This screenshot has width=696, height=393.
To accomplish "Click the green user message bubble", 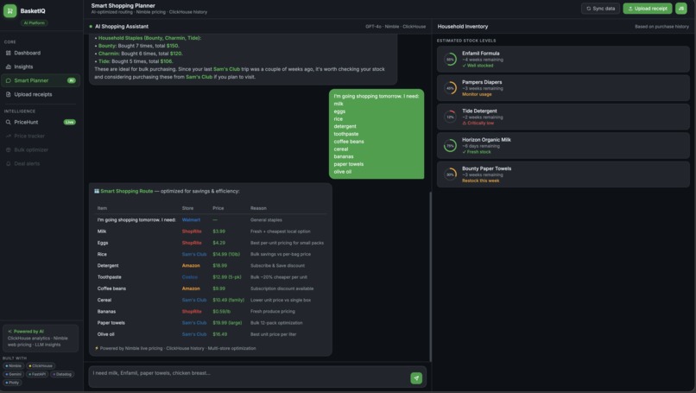I will [376, 134].
